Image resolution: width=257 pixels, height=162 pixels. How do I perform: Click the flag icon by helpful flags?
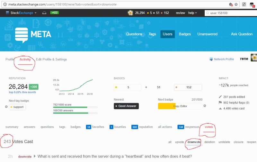(x=220, y=103)
